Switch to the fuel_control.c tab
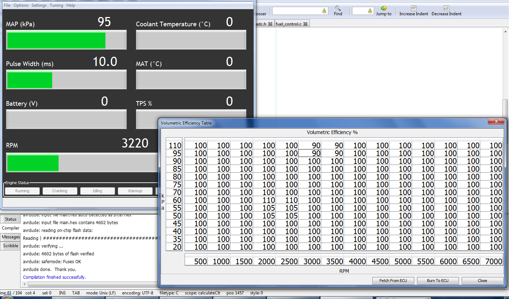 tap(288, 24)
